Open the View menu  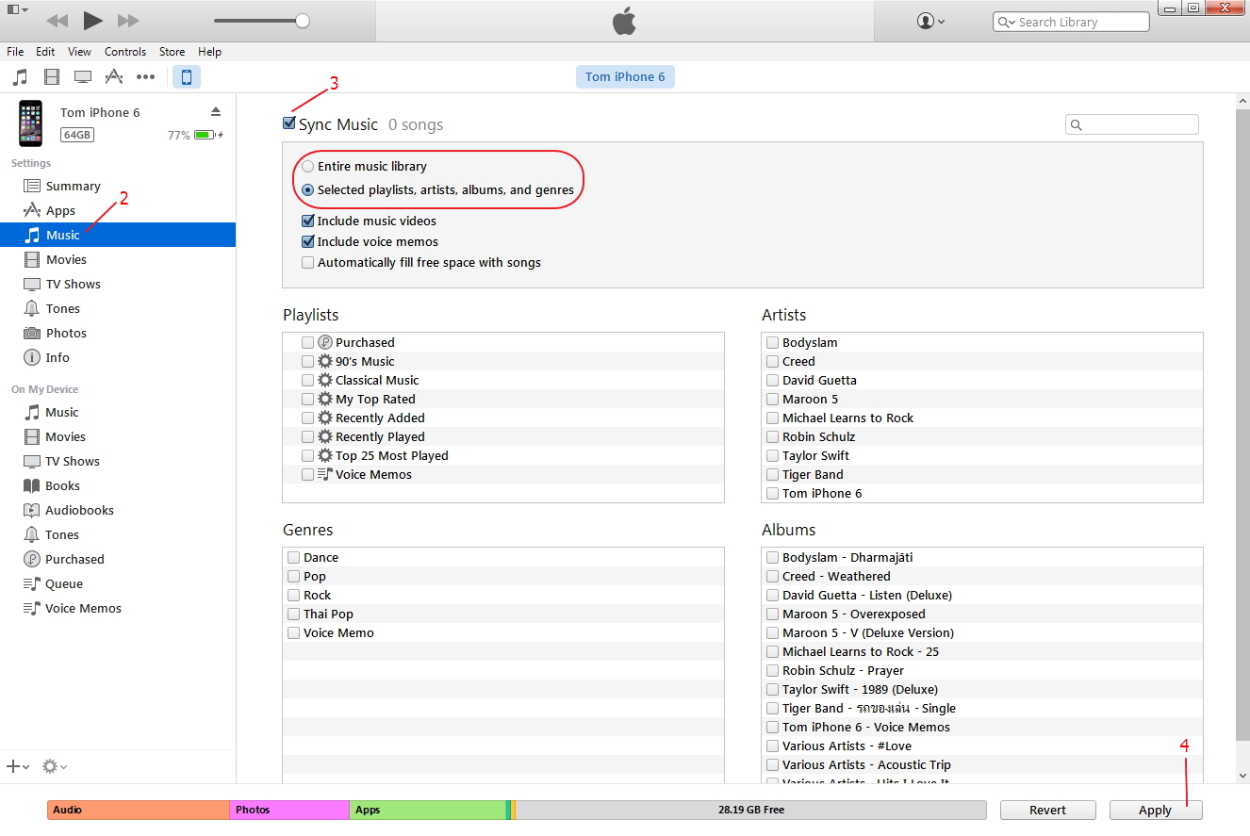click(x=80, y=52)
